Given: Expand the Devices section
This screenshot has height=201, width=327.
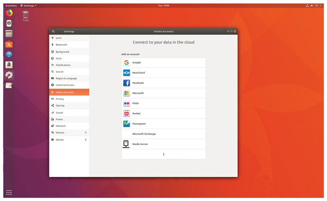Looking at the screenshot, I should click(69, 132).
